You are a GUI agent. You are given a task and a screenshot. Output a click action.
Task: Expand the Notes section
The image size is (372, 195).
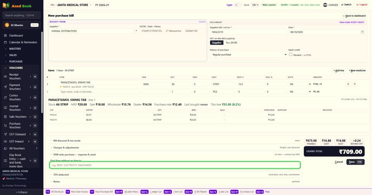[175, 181]
